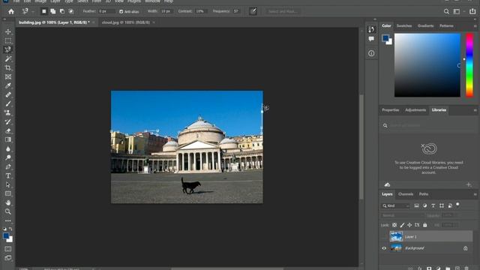Screen dimensions: 480x270
Task: Select the Frame tool
Action: tap(8, 76)
